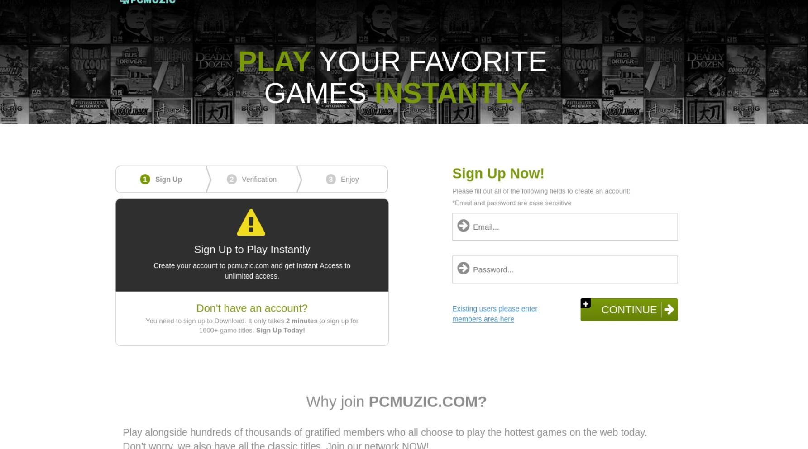Click the yellow warning triangle icon

[x=251, y=222]
